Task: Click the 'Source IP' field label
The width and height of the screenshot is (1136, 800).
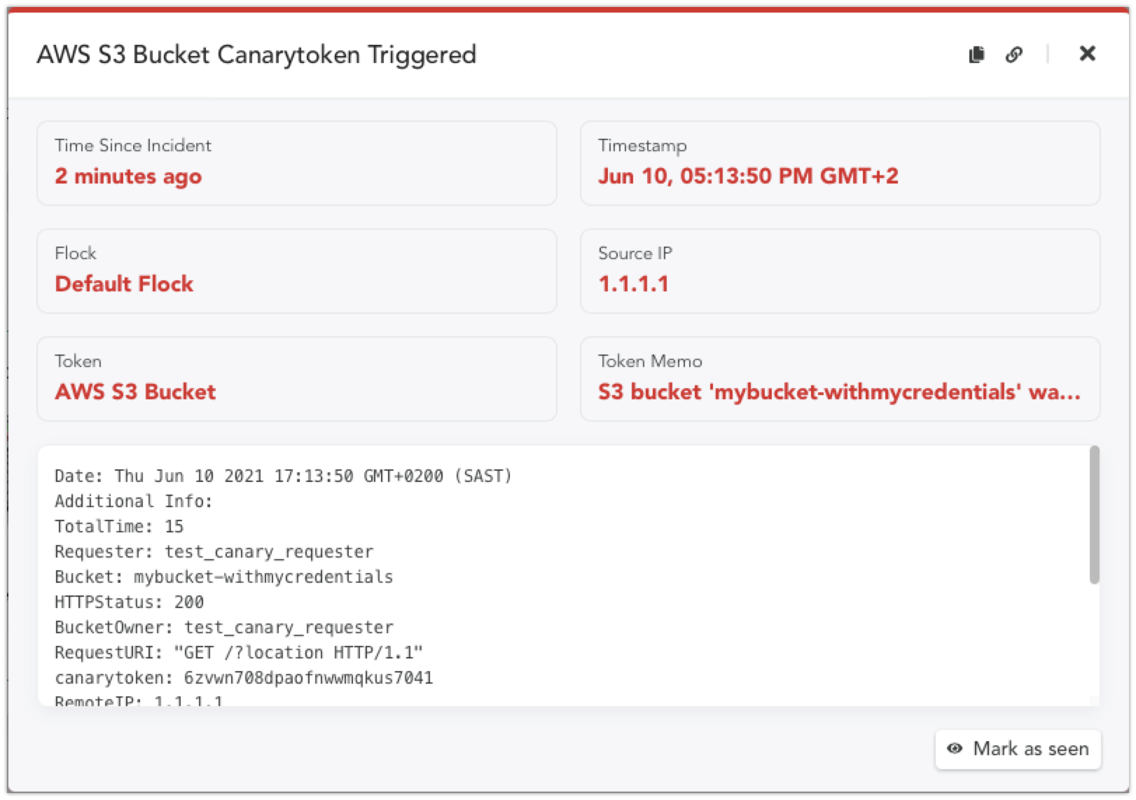Action: pyautogui.click(x=635, y=253)
